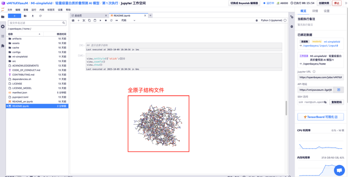Interrupt the kernel with the stop square icon
Image resolution: width=348 pixels, height=177 pixels.
[106, 20]
